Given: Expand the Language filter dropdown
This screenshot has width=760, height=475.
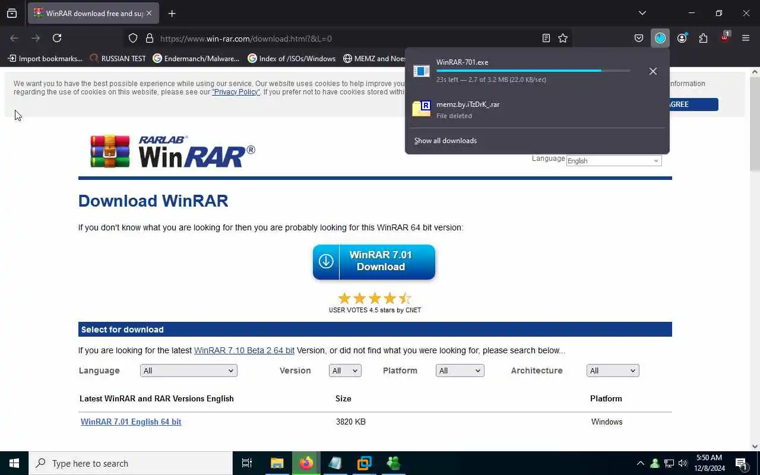Looking at the screenshot, I should tap(188, 370).
